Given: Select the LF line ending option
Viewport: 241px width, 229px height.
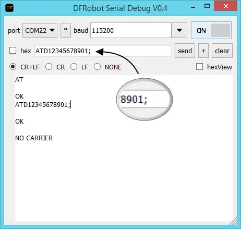Looking at the screenshot, I should [74, 67].
